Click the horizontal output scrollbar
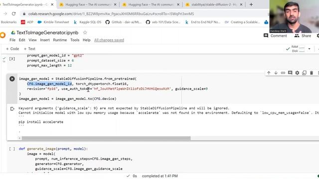 pos(106,138)
